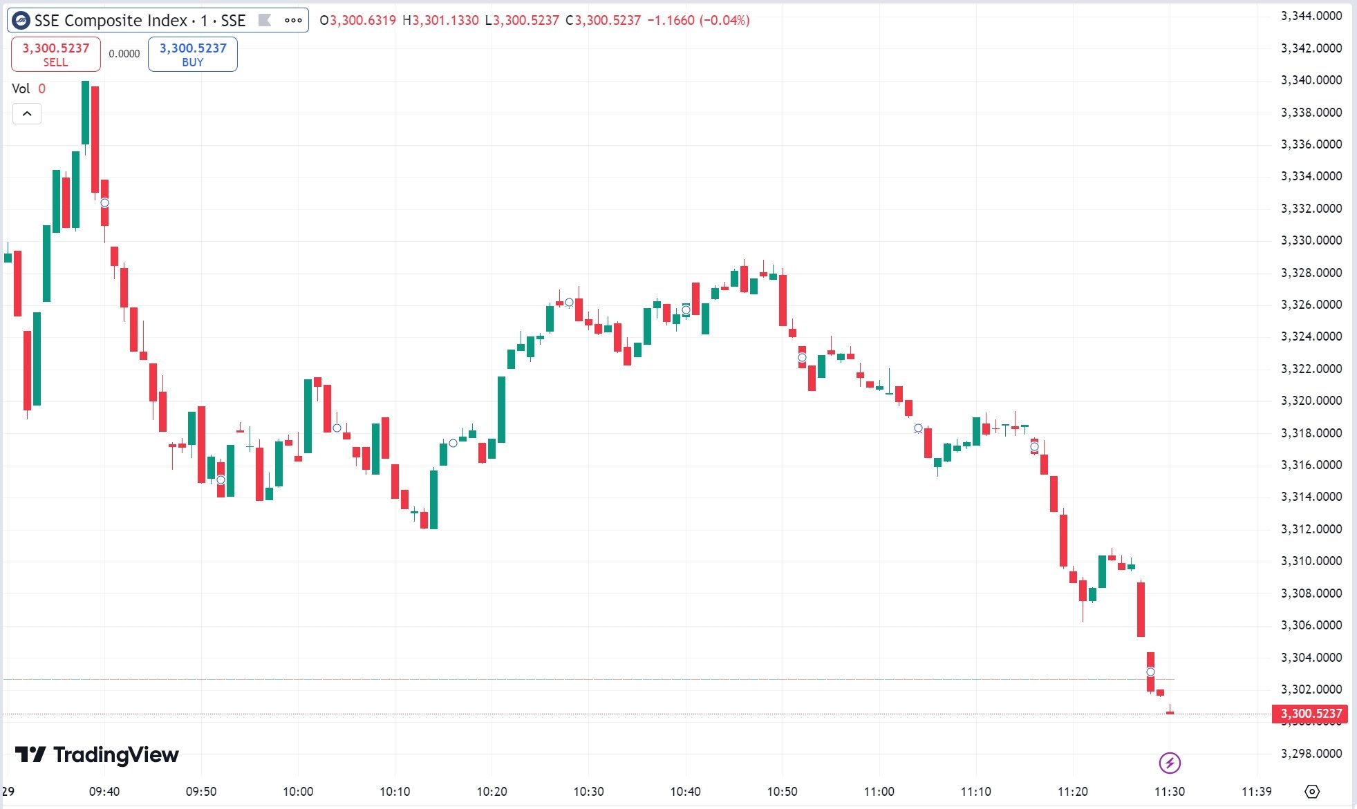1357x809 pixels.
Task: Collapse the indicator legend with chevron
Action: pos(27,113)
